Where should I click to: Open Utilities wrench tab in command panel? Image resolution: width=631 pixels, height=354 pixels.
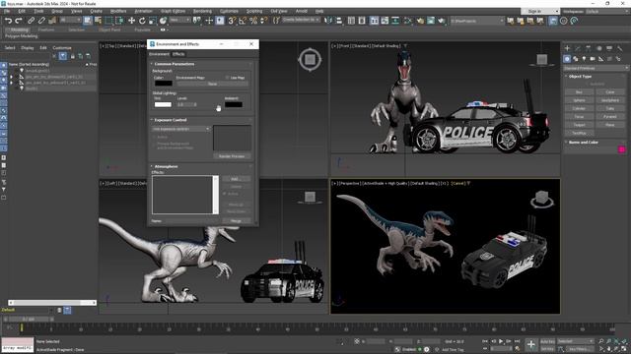pyautogui.click(x=620, y=48)
